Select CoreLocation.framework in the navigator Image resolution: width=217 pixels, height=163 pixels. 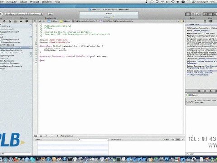(9, 32)
